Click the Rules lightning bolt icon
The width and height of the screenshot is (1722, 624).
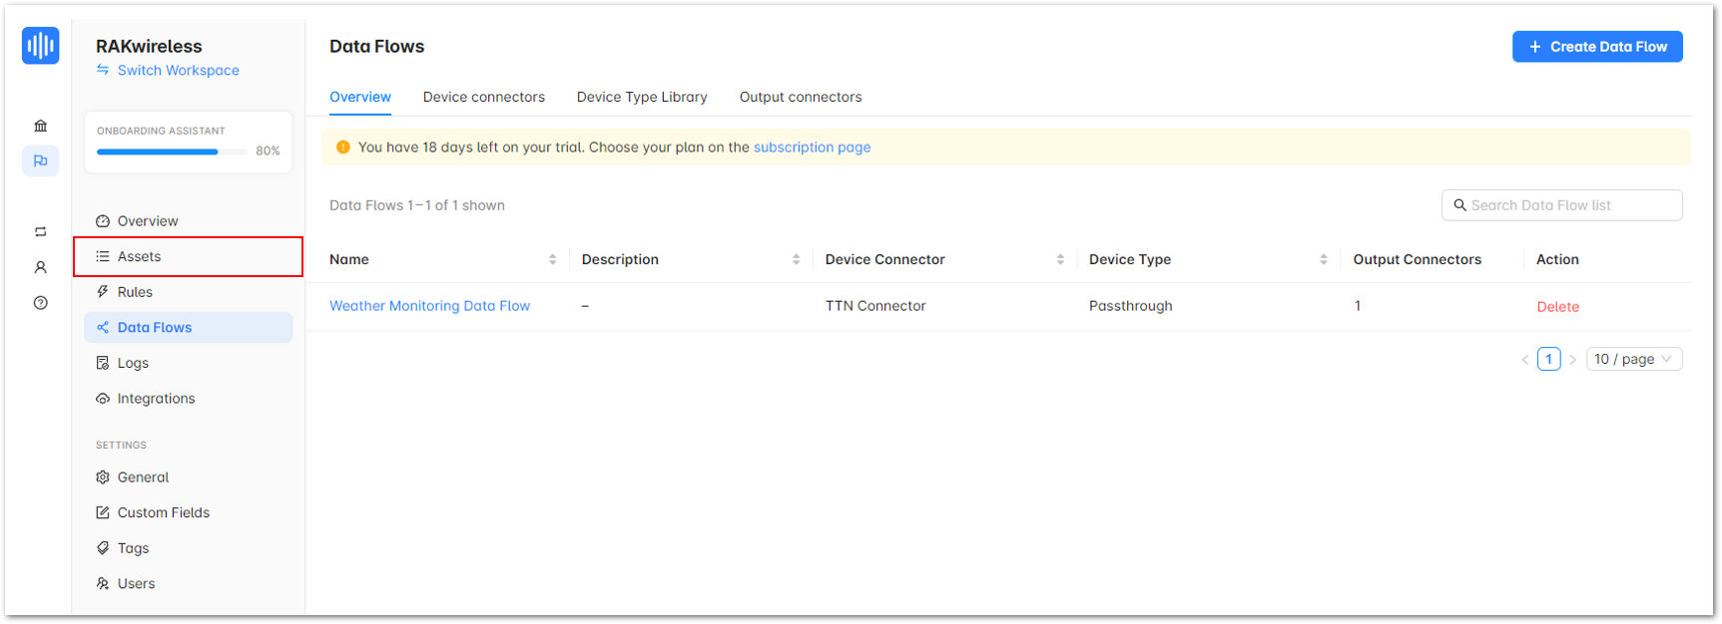[103, 292]
